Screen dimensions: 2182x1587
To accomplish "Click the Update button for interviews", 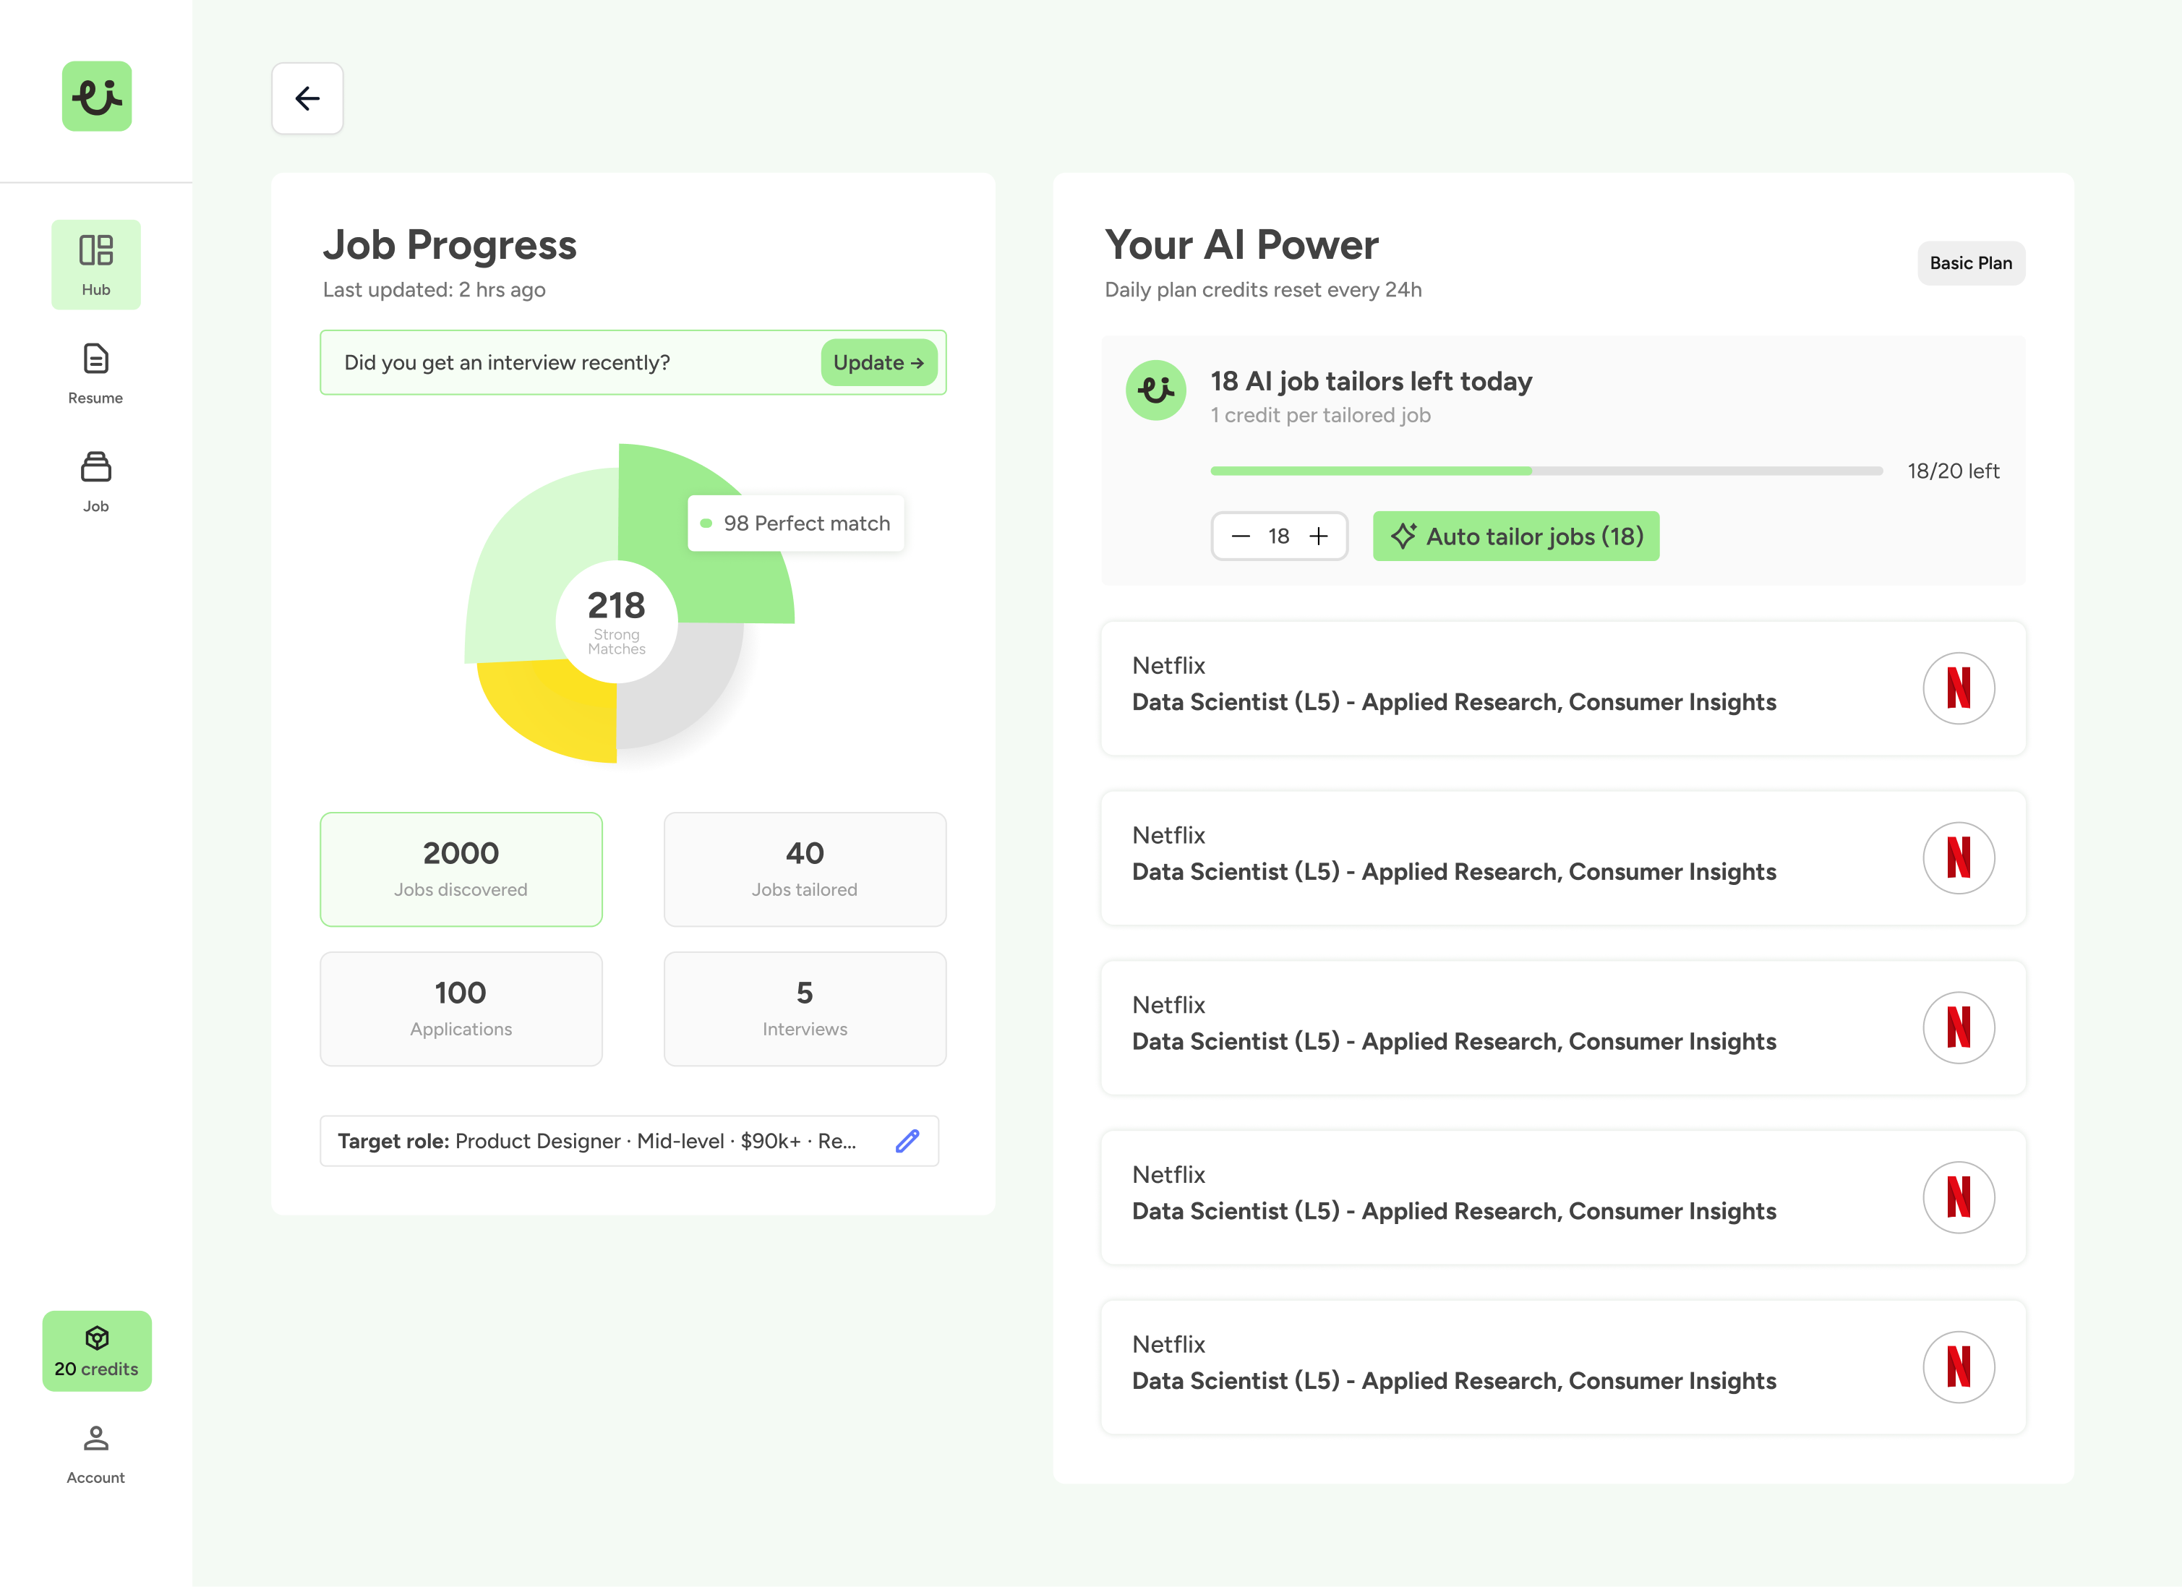I will (878, 363).
